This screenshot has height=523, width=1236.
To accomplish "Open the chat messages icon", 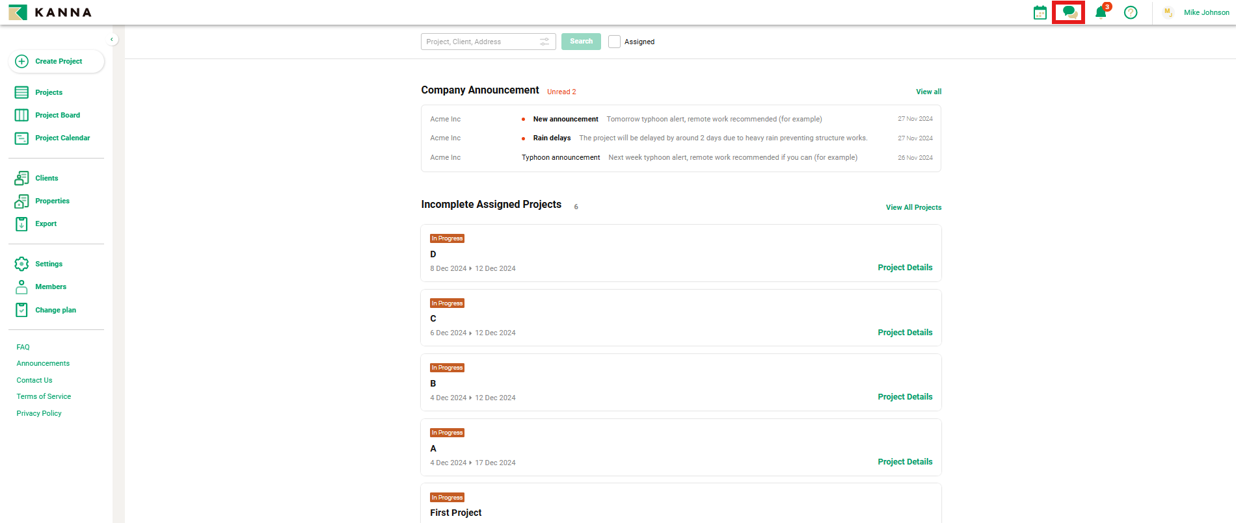I will coord(1069,12).
